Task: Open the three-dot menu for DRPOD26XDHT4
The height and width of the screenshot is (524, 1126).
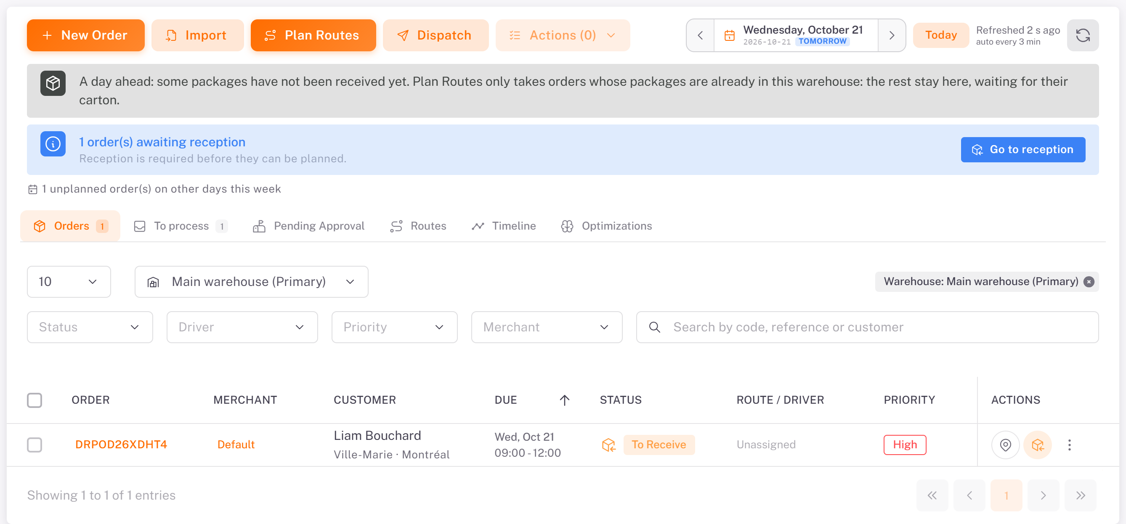Action: click(x=1069, y=445)
